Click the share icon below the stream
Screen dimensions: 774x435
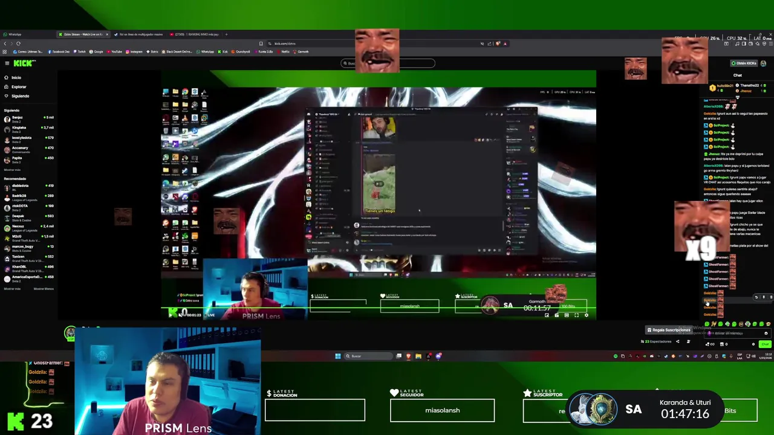[678, 341]
